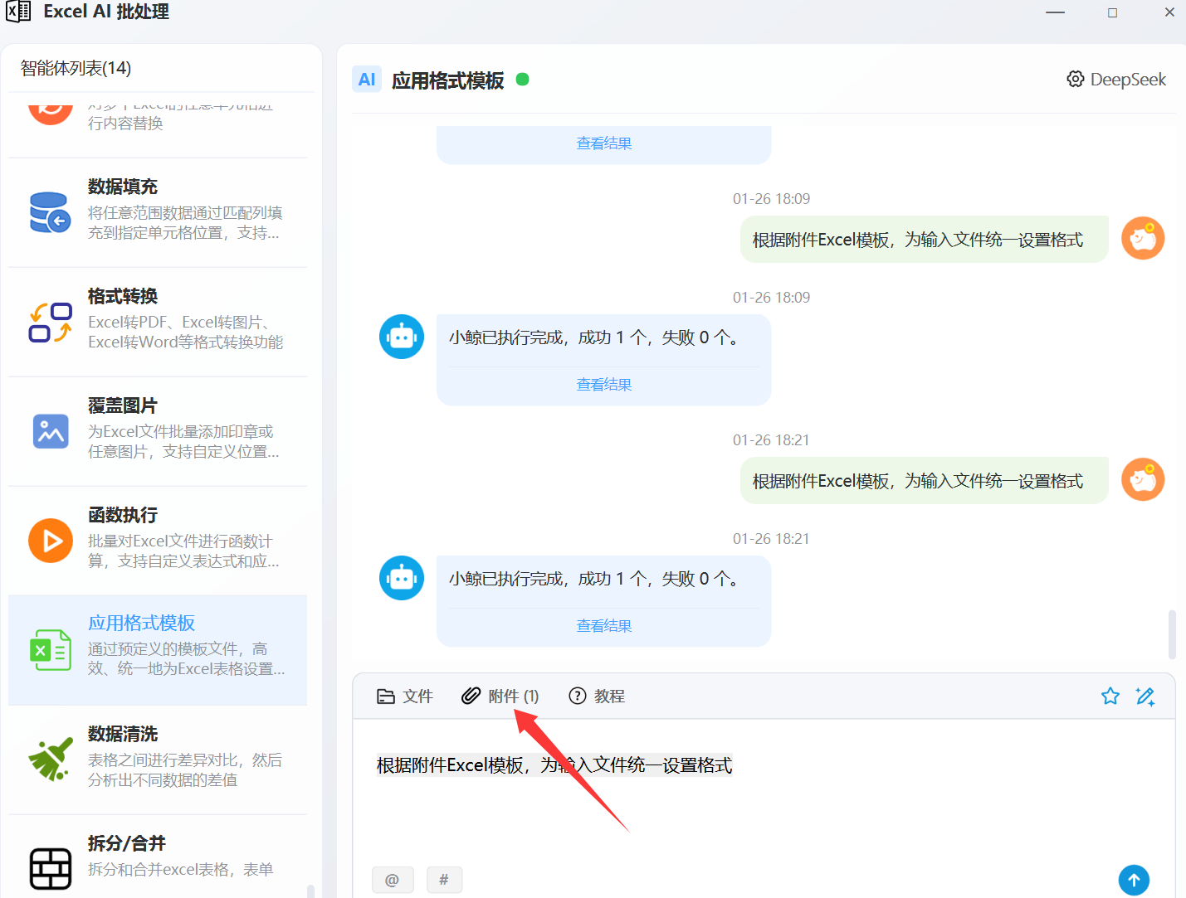Select the 拆分/合并 grid icon

point(51,868)
